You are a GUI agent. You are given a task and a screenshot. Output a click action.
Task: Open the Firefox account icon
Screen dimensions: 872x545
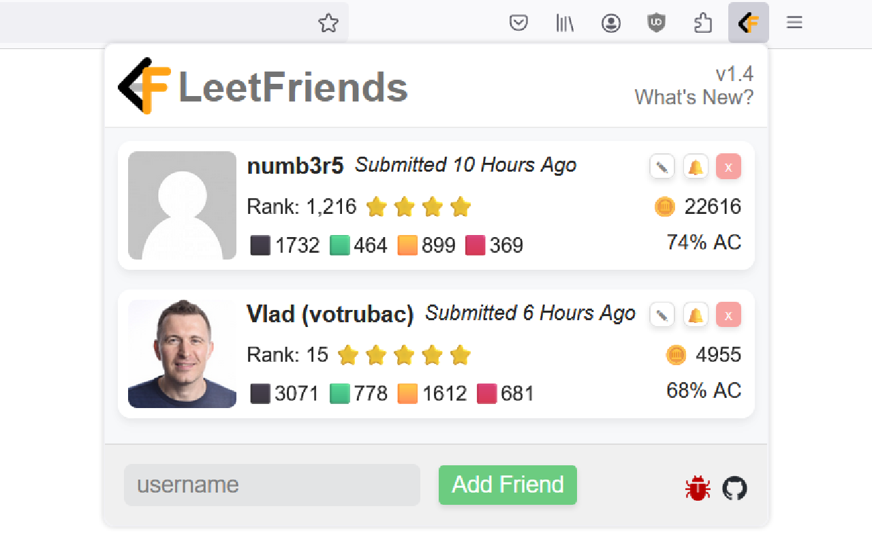pyautogui.click(x=611, y=22)
